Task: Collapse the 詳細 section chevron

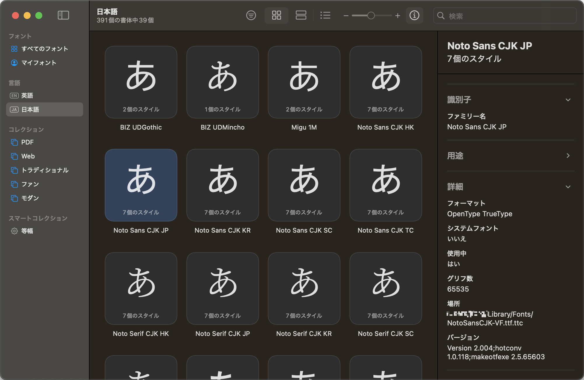Action: click(568, 187)
